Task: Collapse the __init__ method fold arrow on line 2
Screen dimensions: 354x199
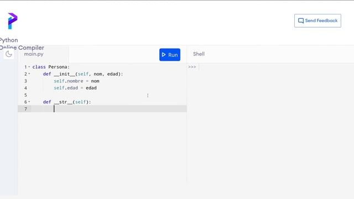Action: point(29,74)
